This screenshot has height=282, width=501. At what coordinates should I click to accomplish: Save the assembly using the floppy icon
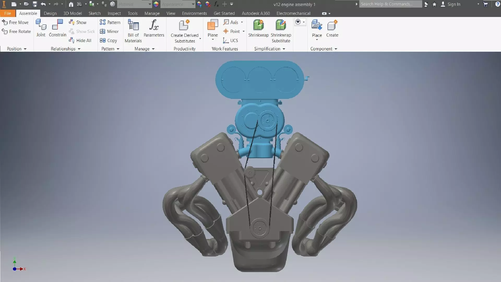click(35, 4)
